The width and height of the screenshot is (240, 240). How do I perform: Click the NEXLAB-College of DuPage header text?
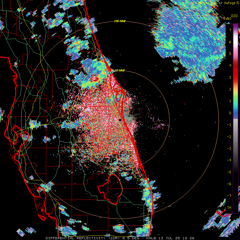(x=215, y=3)
